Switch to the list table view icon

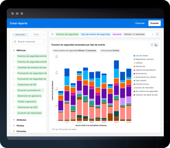tap(152, 45)
